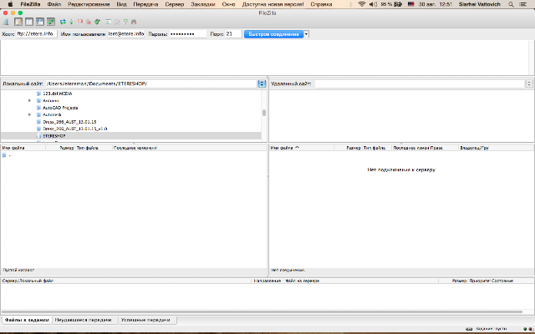Toggle the message log display
This screenshot has height=334, width=535.
pyautogui.click(x=18, y=22)
